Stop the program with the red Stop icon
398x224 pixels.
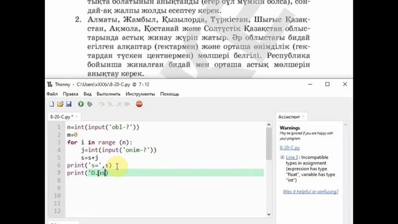coord(139,104)
